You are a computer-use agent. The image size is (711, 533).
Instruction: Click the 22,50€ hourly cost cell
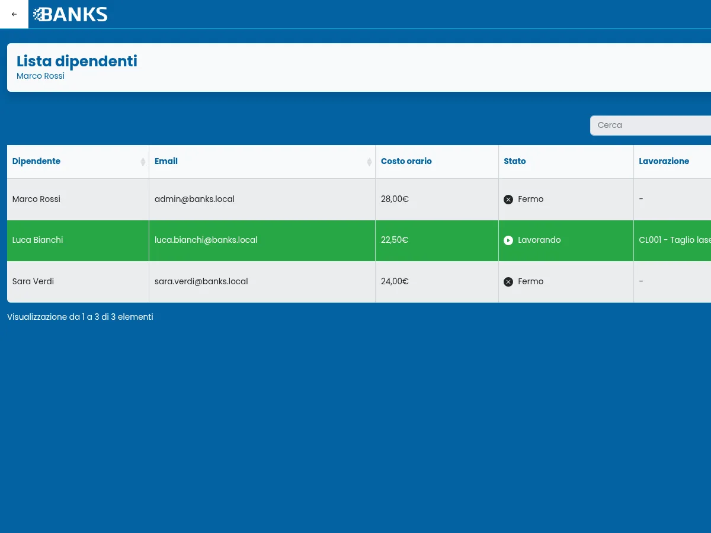tap(437, 240)
